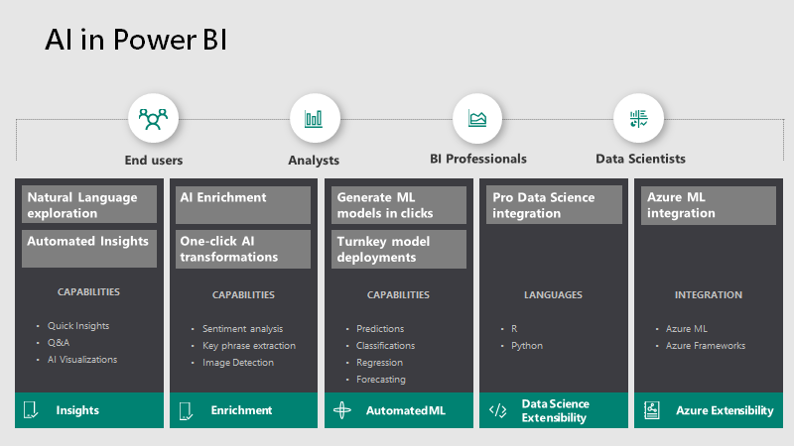This screenshot has height=446, width=794.
Task: Click the 'R' language bullet
Action: click(514, 329)
